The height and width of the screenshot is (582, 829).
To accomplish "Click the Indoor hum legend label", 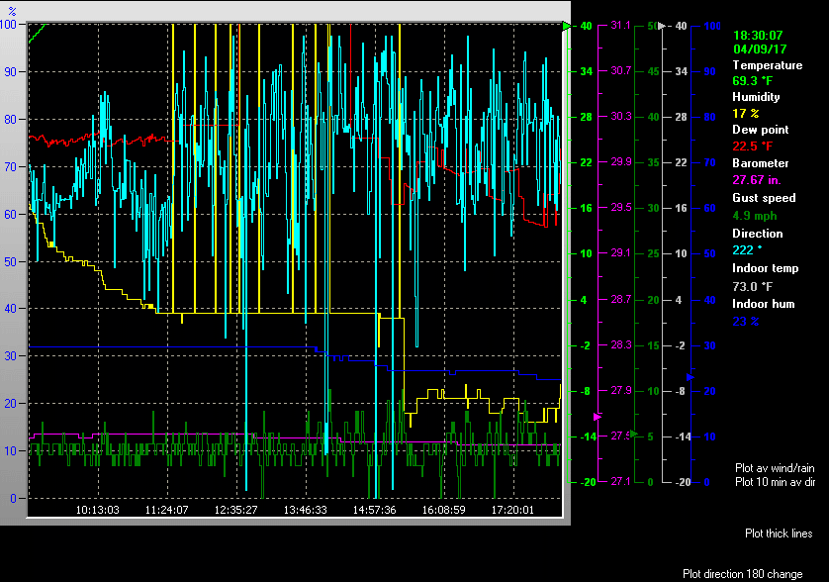I will [x=763, y=304].
